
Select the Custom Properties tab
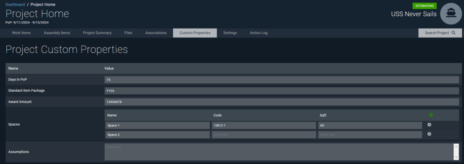pyautogui.click(x=195, y=33)
